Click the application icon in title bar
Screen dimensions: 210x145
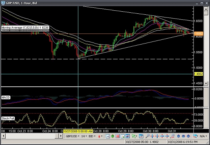point(3,3)
